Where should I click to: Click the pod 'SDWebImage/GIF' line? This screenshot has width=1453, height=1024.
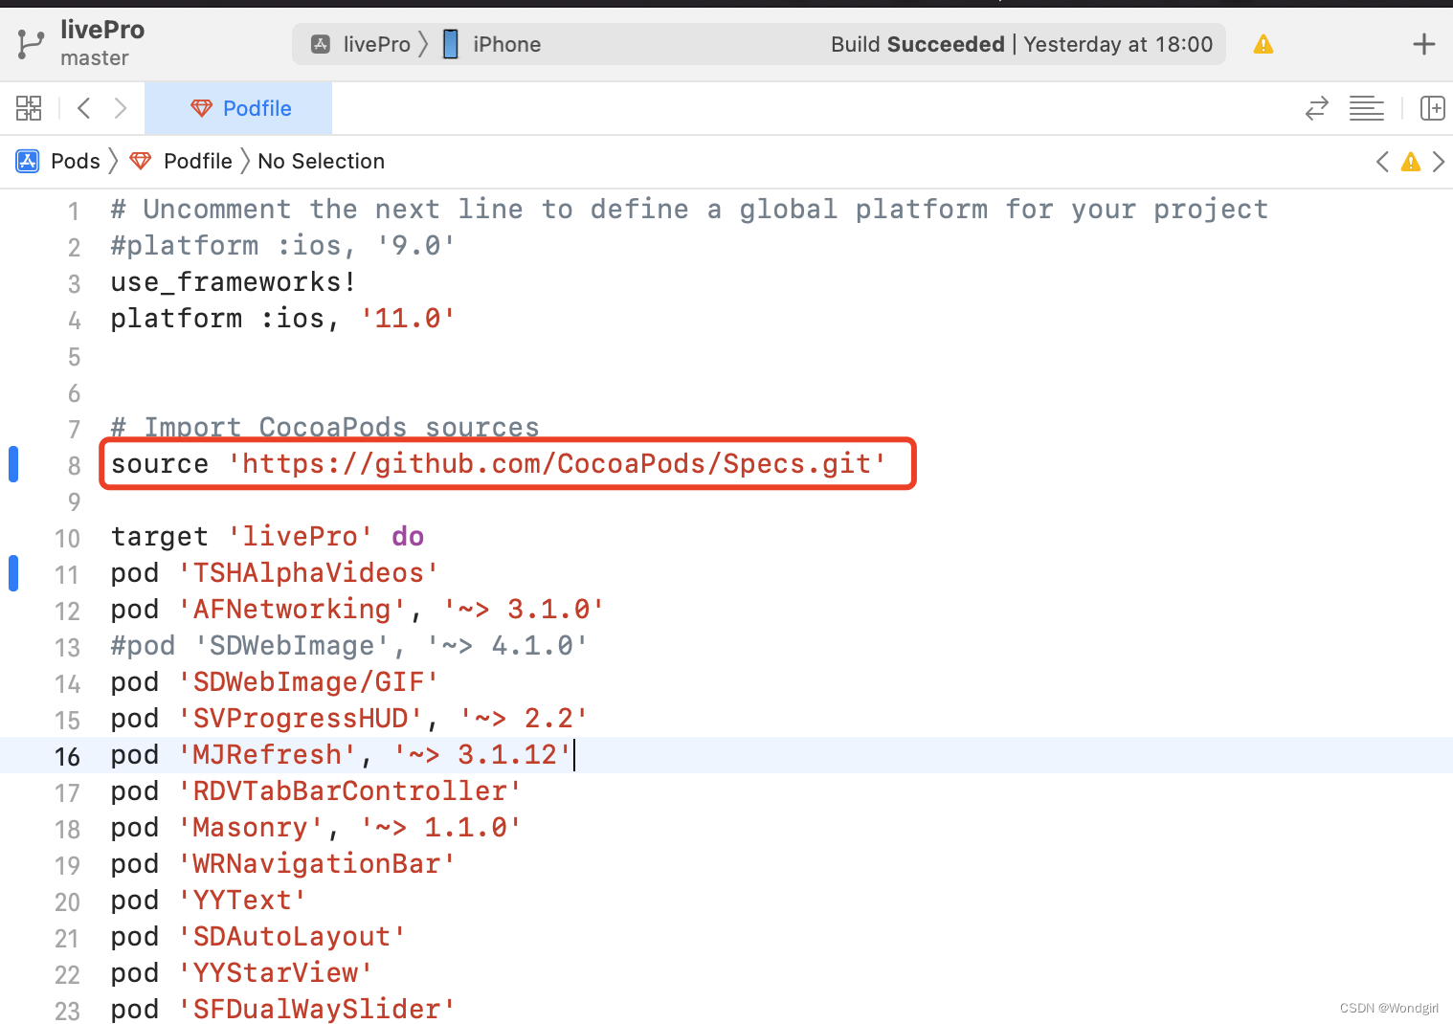275,681
